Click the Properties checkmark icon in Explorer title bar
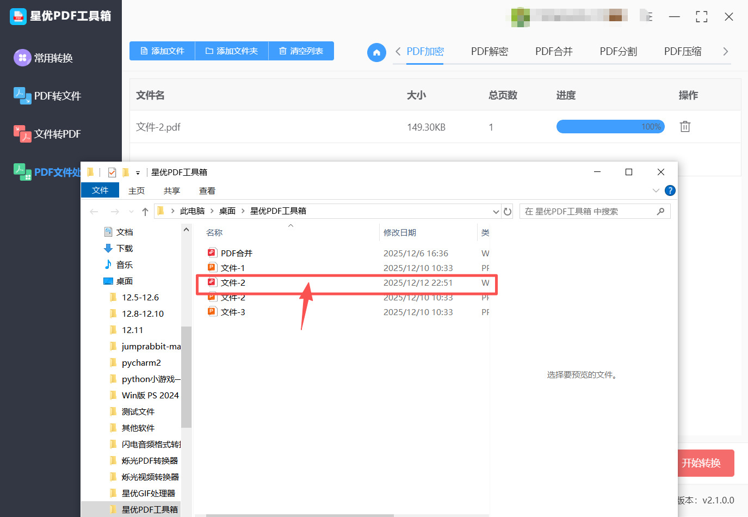This screenshot has width=748, height=517. (112, 173)
